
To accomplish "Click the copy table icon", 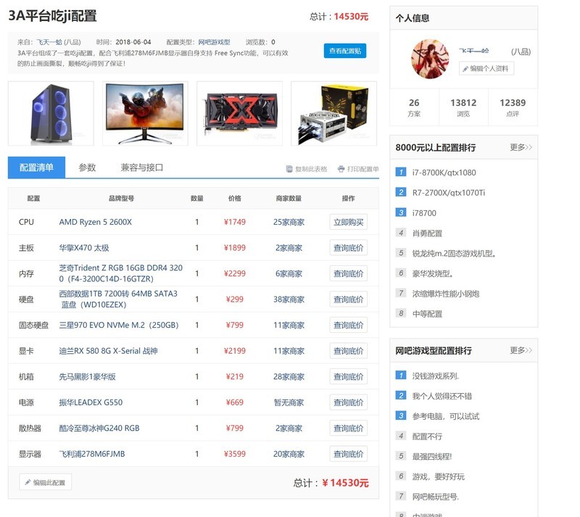I will [289, 169].
